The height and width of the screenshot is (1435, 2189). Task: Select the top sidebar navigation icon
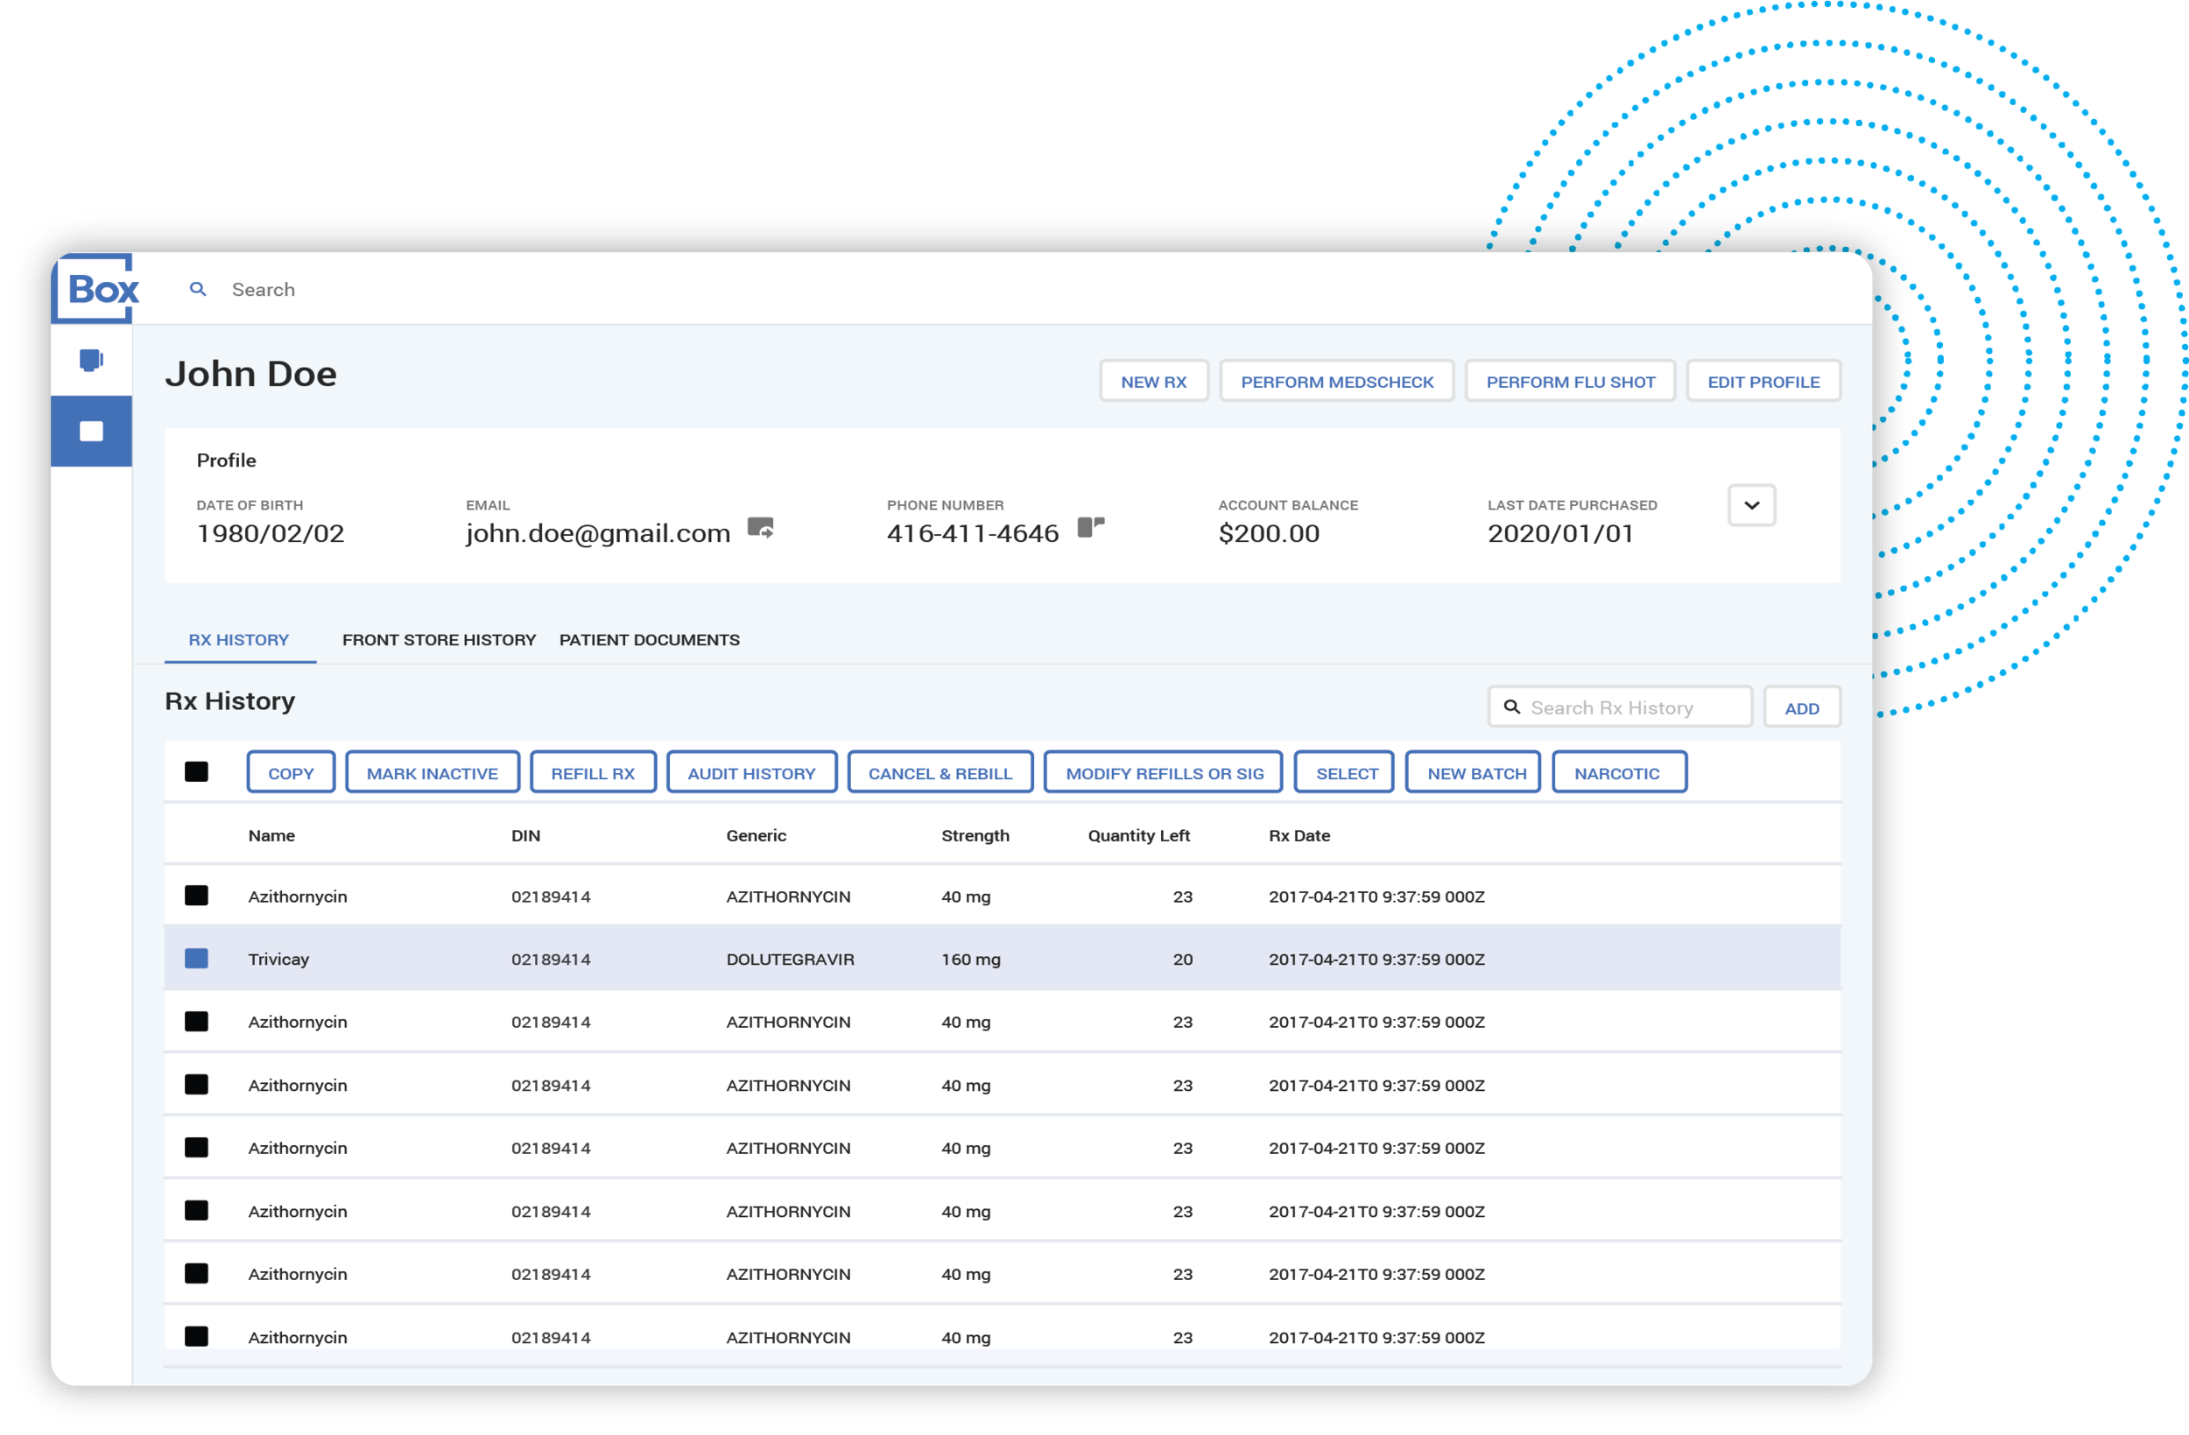coord(91,360)
